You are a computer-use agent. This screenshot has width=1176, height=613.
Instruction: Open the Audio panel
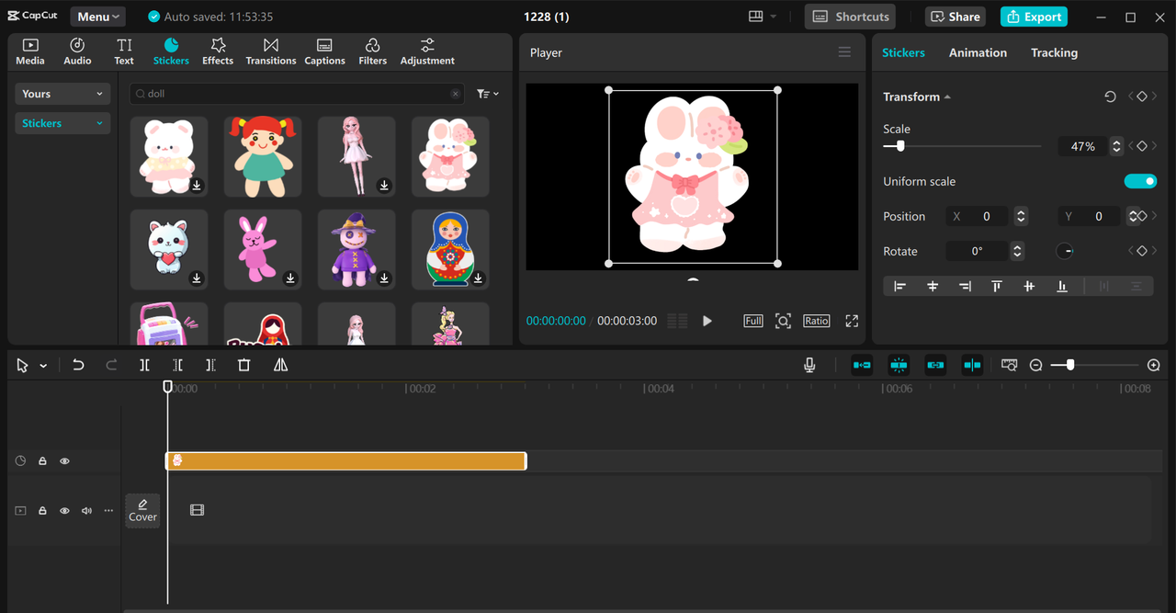click(x=77, y=51)
